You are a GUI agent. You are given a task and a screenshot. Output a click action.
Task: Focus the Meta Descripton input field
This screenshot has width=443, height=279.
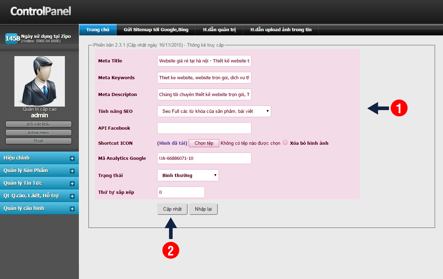pos(204,94)
